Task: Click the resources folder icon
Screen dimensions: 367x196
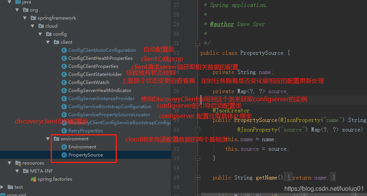Action: click(x=18, y=163)
